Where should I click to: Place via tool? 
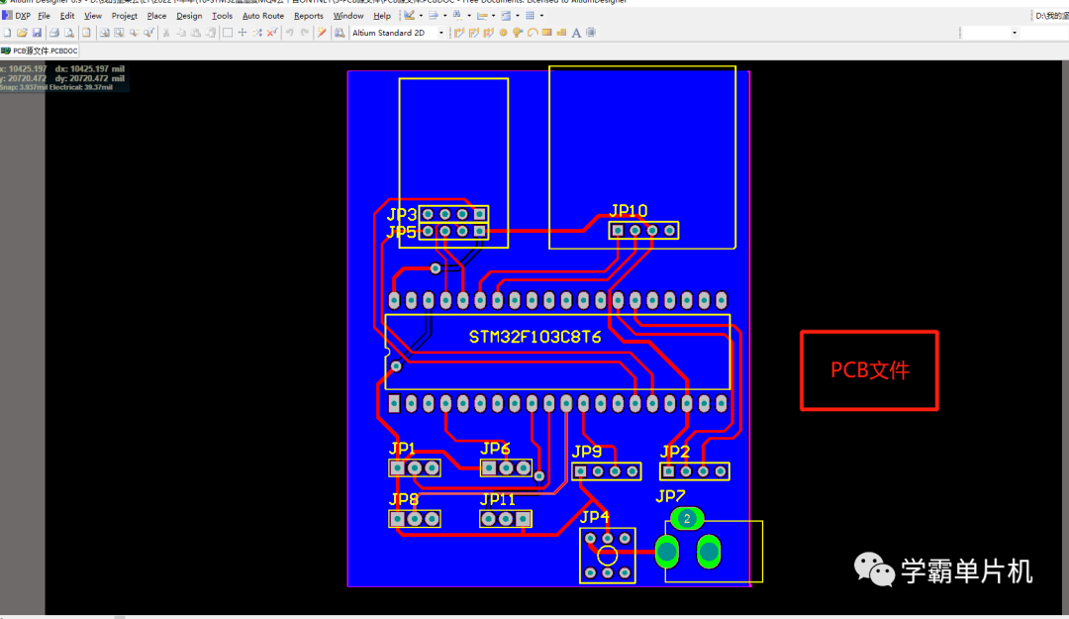[x=518, y=32]
